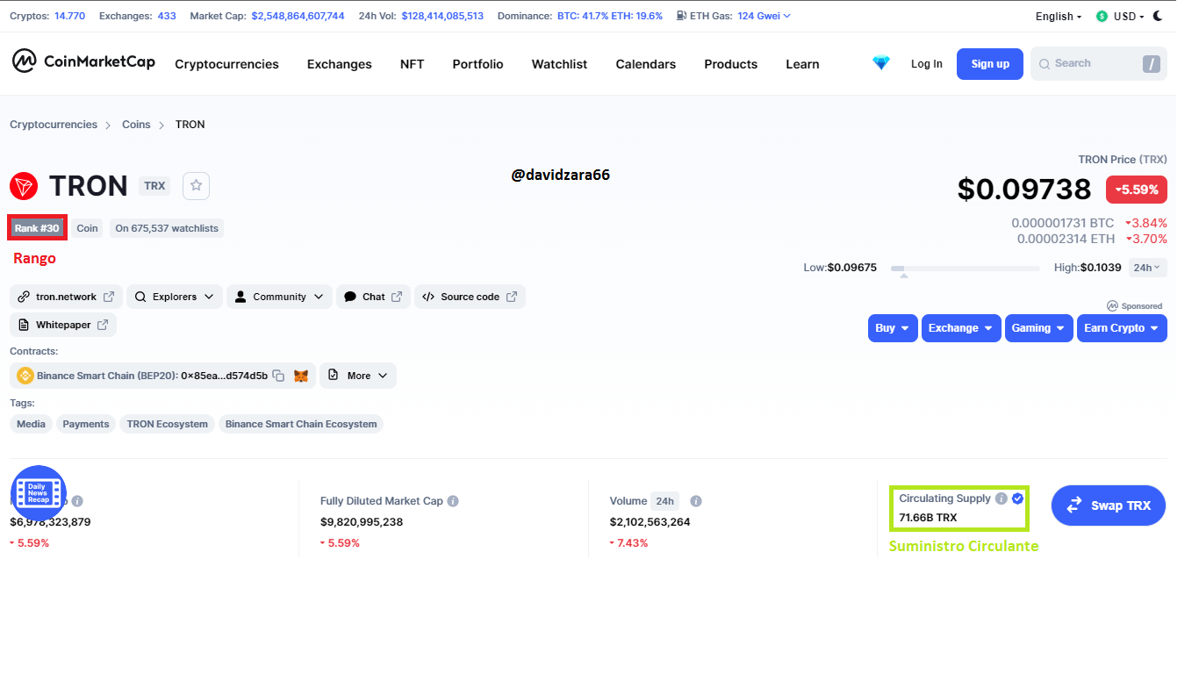Click the Coin type badge

87,228
